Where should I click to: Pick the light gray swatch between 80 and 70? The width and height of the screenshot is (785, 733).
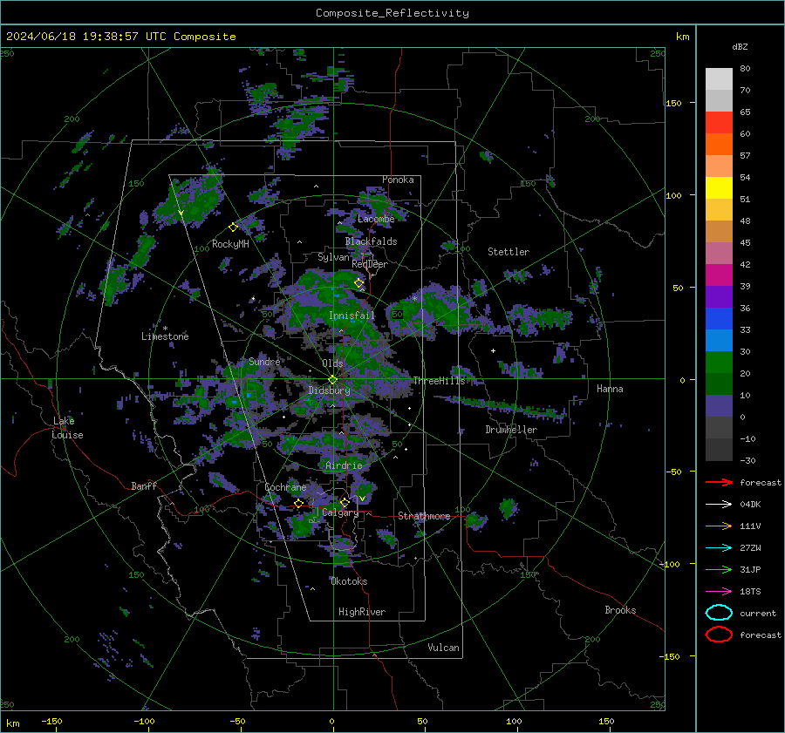(719, 79)
